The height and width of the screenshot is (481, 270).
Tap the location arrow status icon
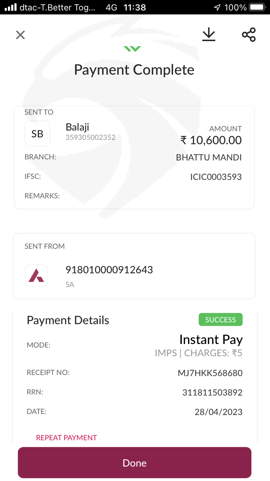217,7
